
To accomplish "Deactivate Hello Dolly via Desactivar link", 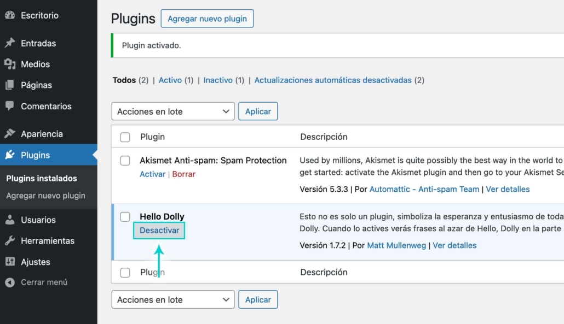I will pos(159,231).
